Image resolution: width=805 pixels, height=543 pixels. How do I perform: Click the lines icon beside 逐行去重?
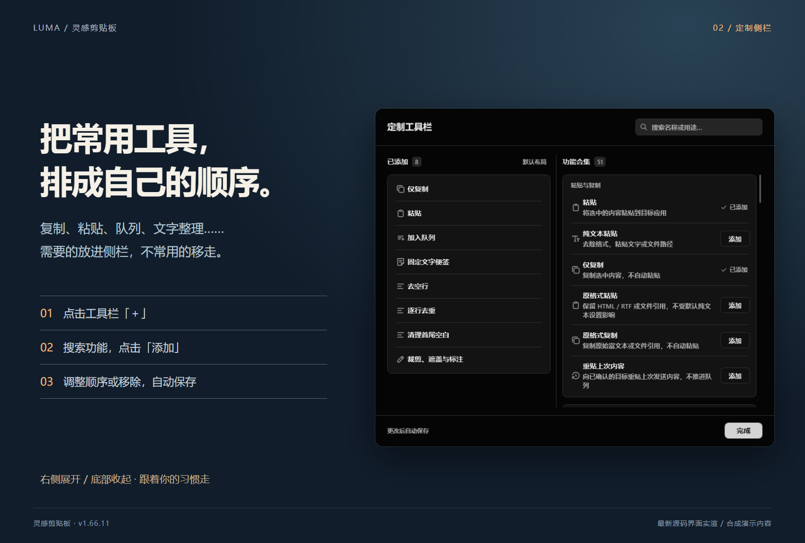pos(400,311)
